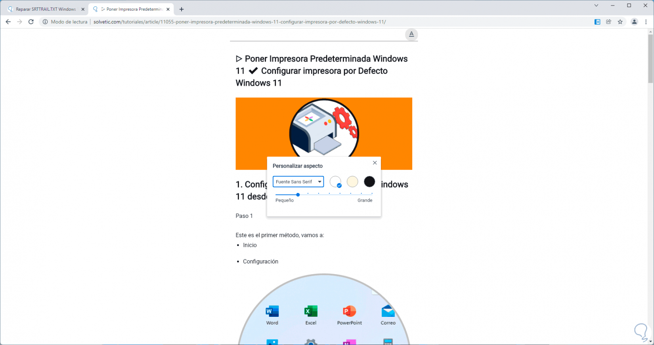Click the Correo app icon
Viewport: 654px width, 345px height.
tap(388, 311)
